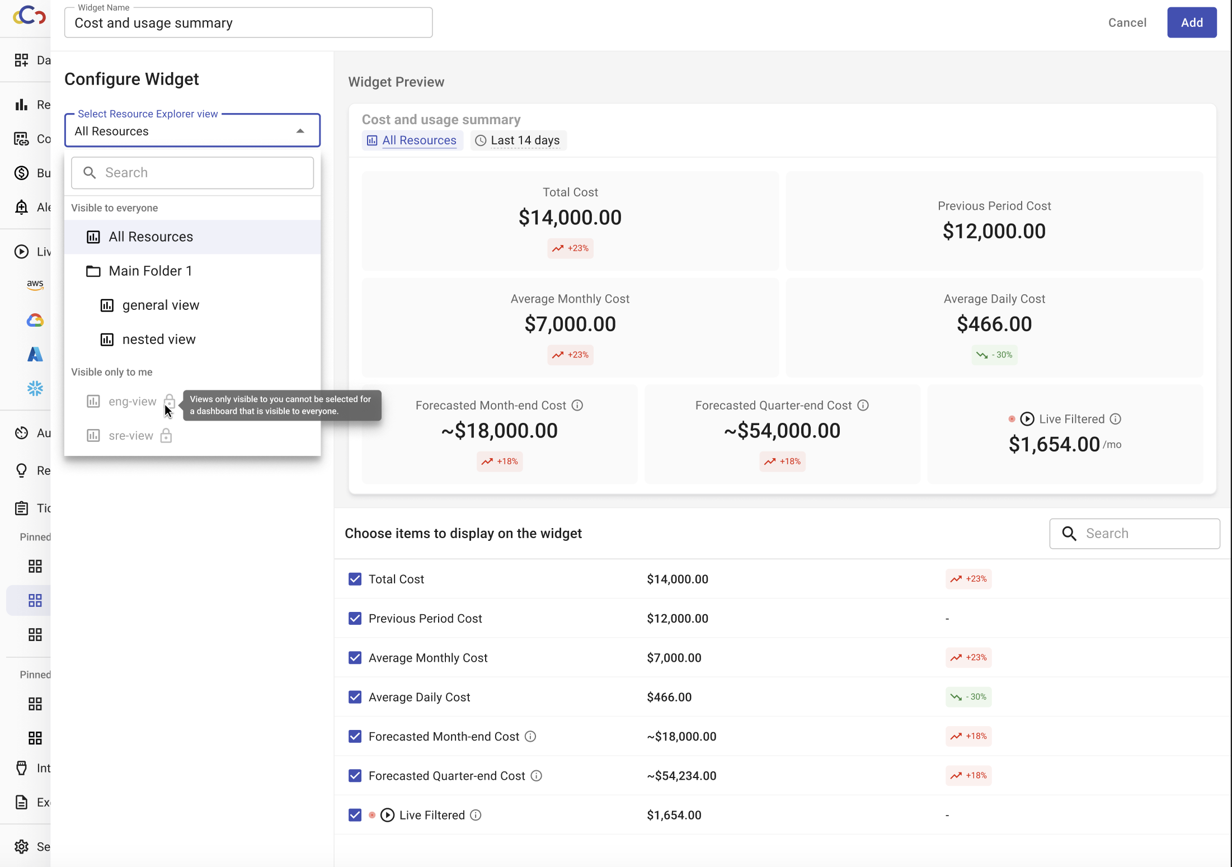
Task: Open the Live play-circle sidebar icon
Action: (21, 252)
